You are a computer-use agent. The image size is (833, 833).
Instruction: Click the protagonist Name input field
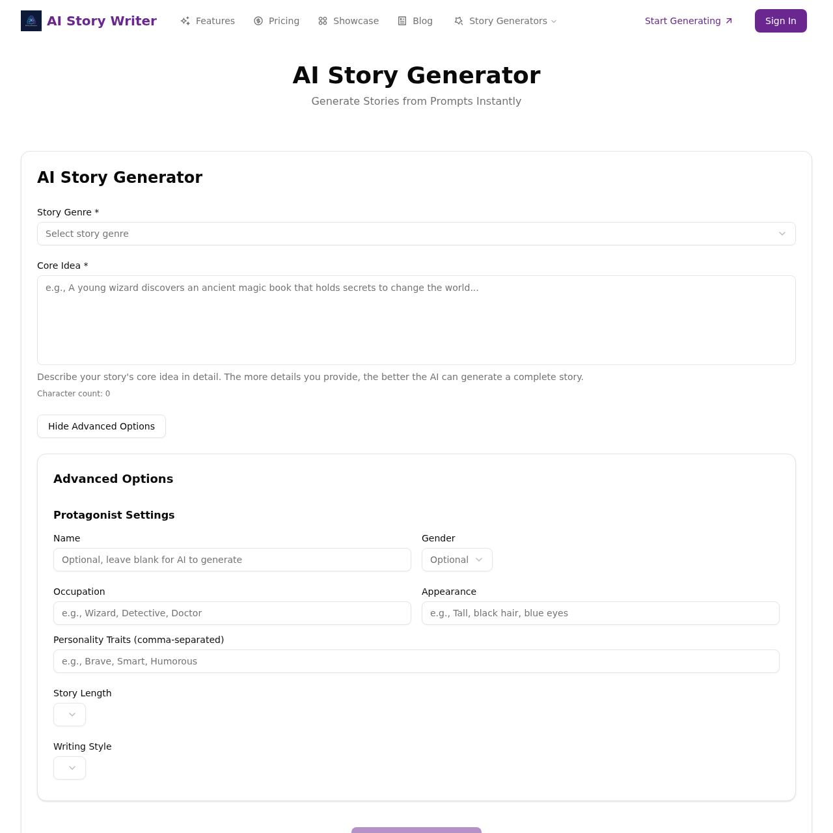pos(232,560)
